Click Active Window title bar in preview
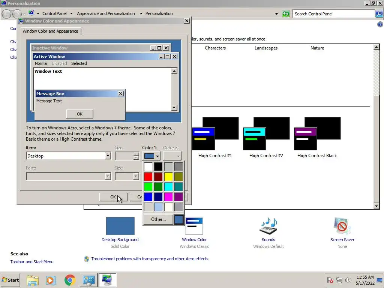Screen dimensions: 384x288 [96, 57]
